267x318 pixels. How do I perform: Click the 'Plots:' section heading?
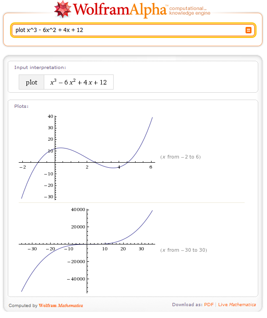point(21,106)
